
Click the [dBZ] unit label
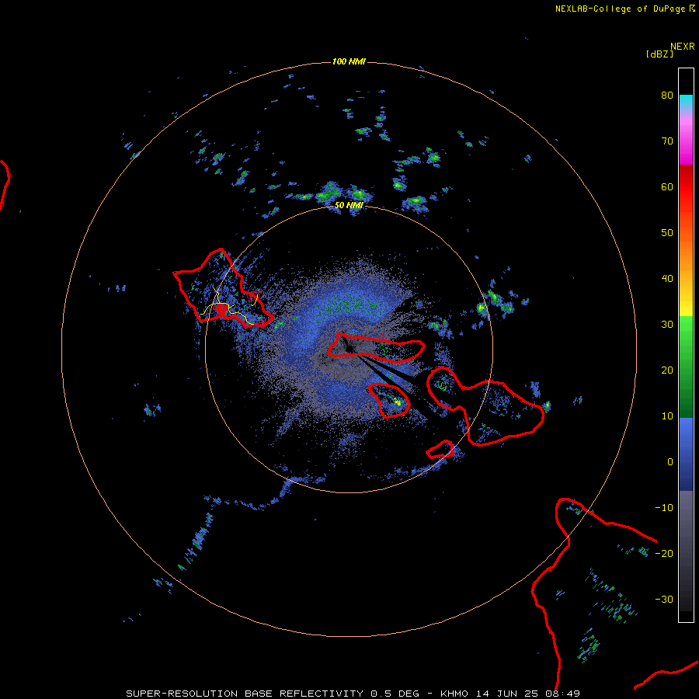[x=659, y=54]
